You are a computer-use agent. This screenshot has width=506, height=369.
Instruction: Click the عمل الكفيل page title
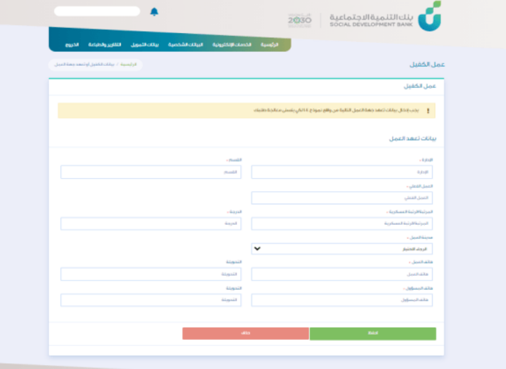427,65
